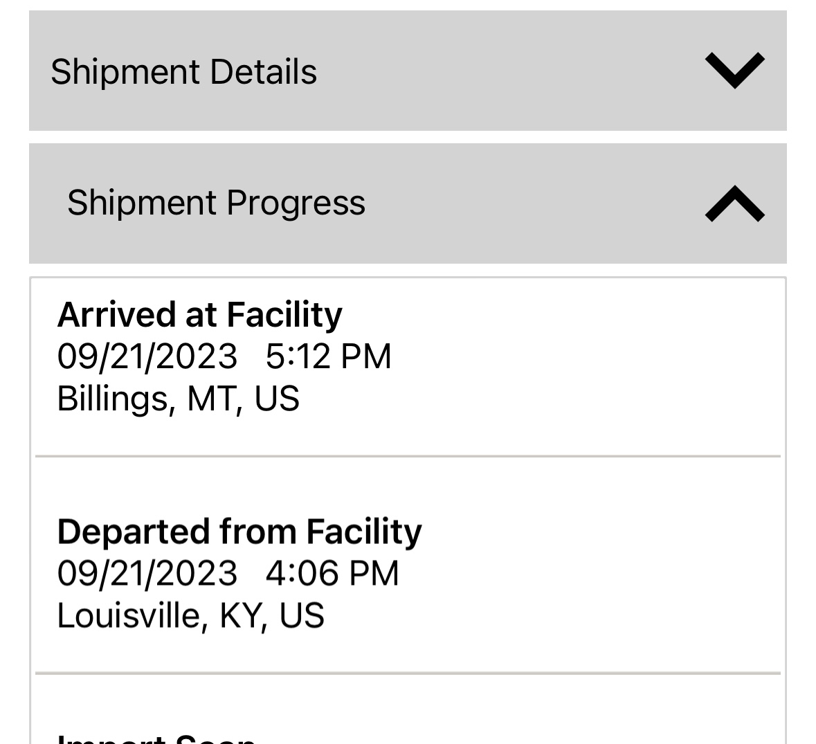Tap the Shipment Details header label
Screen dimensions: 816x744
pyautogui.click(x=183, y=72)
